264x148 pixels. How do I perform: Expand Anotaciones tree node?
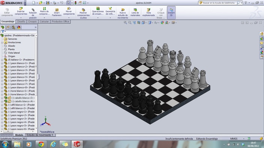pos(2,43)
